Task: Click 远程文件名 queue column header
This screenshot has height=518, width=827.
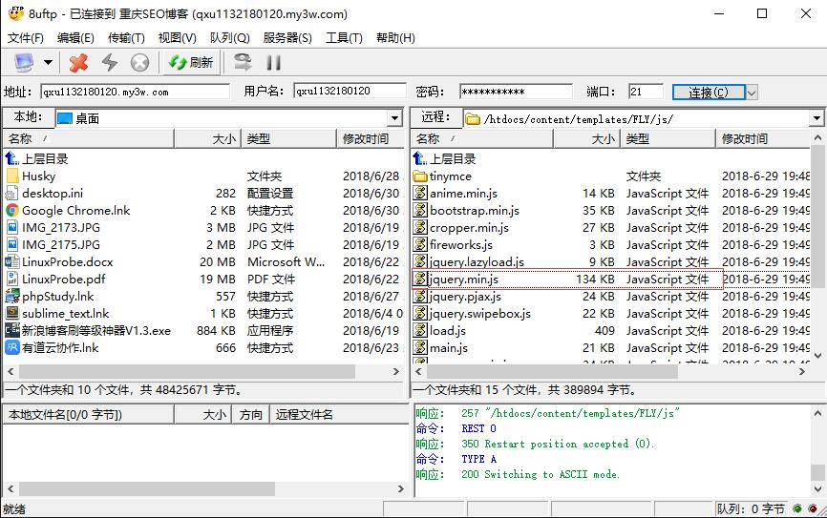Action: pyautogui.click(x=339, y=415)
